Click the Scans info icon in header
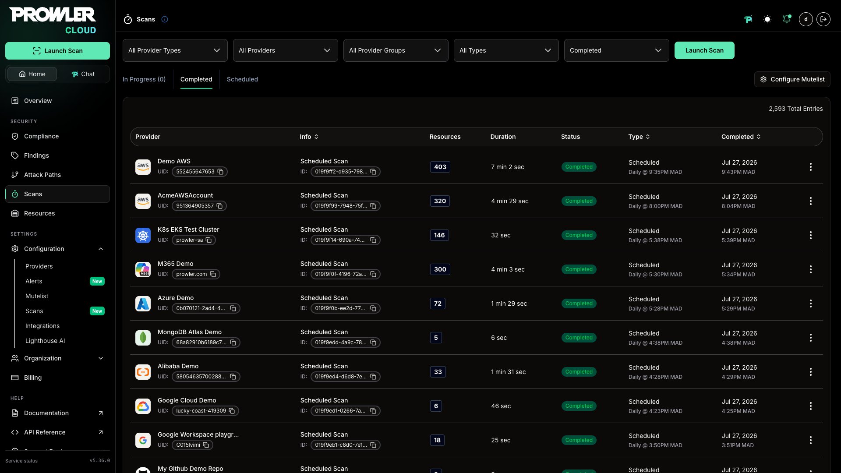The image size is (841, 473). click(x=165, y=19)
